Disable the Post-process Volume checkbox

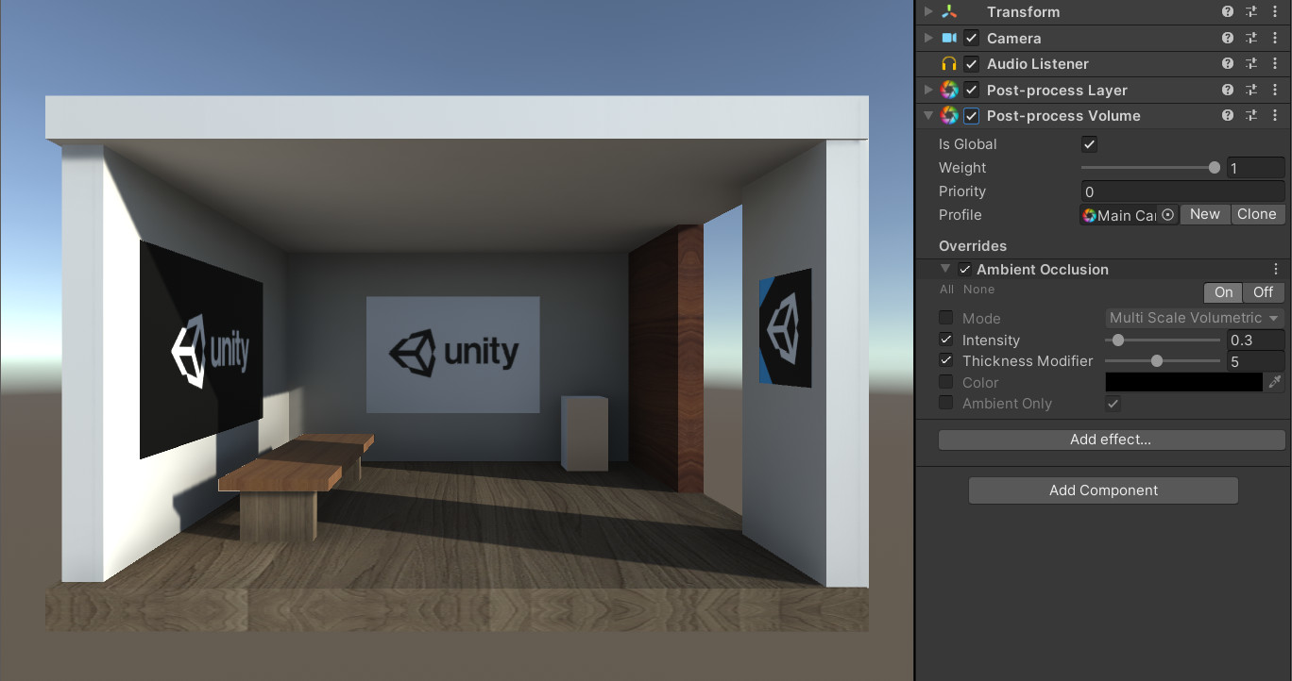coord(972,116)
